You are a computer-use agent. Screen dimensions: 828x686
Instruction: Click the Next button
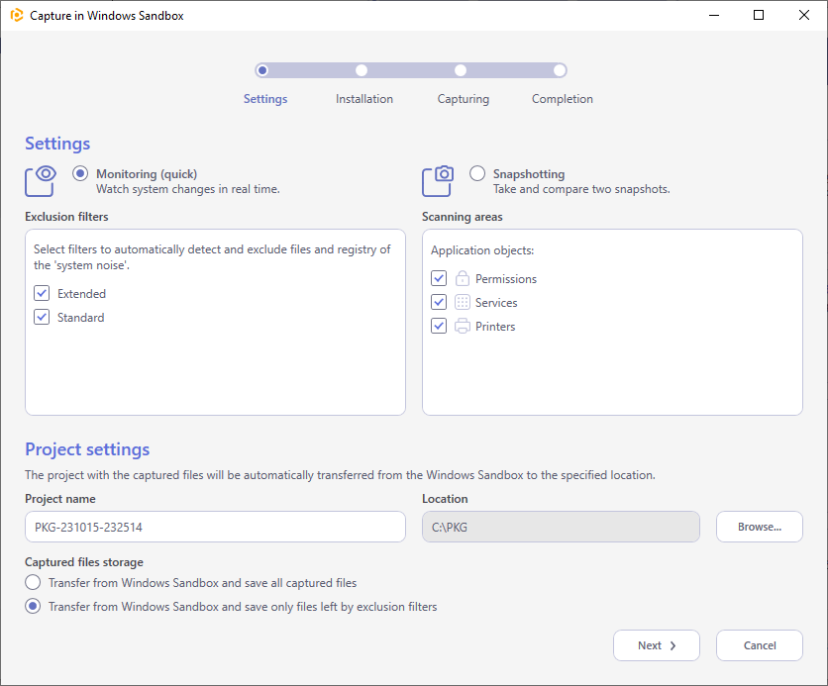tap(657, 645)
